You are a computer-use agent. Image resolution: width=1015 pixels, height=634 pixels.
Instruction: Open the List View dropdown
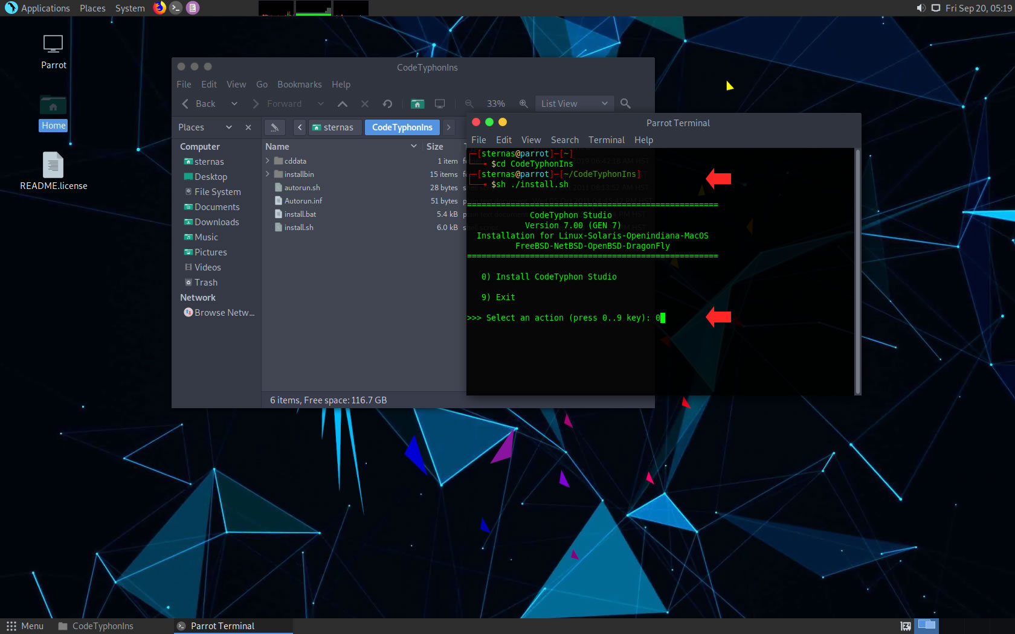[x=574, y=104]
